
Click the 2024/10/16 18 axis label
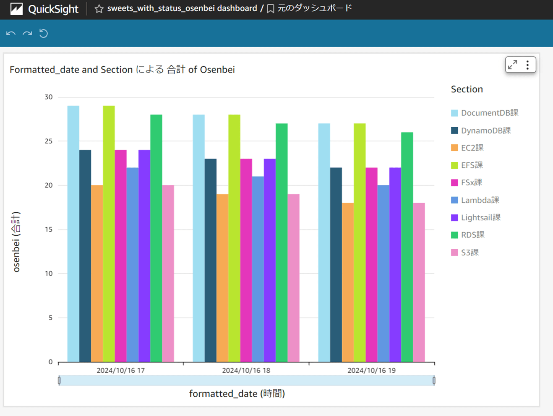click(x=246, y=370)
